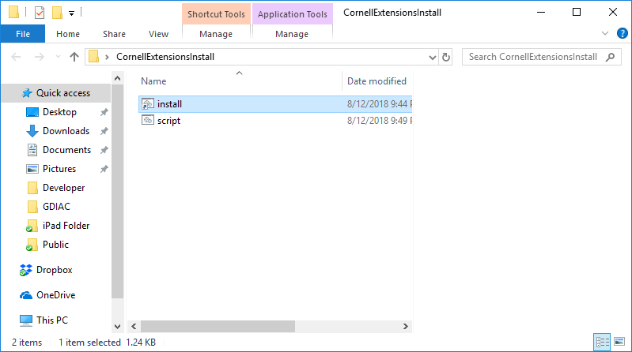Expand the ribbon using the chevron
This screenshot has width=632, height=352.
click(606, 34)
